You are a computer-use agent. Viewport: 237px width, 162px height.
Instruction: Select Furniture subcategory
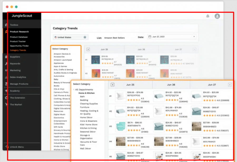[x=85, y=107]
